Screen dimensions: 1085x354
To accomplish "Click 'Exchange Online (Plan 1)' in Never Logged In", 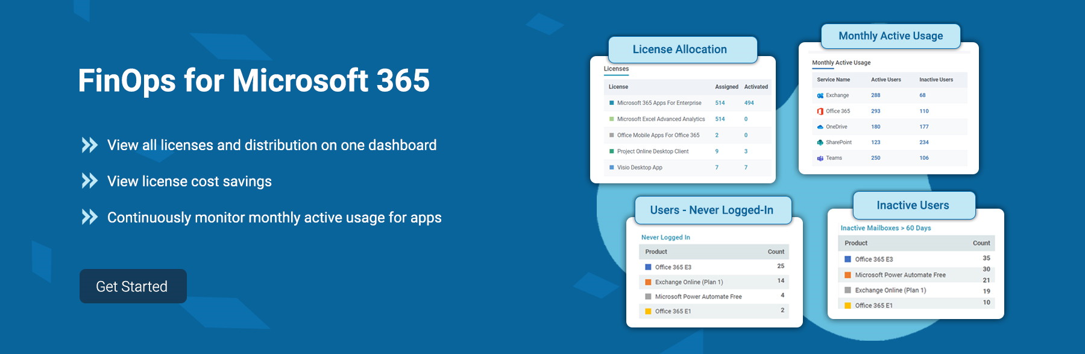I will tap(689, 282).
